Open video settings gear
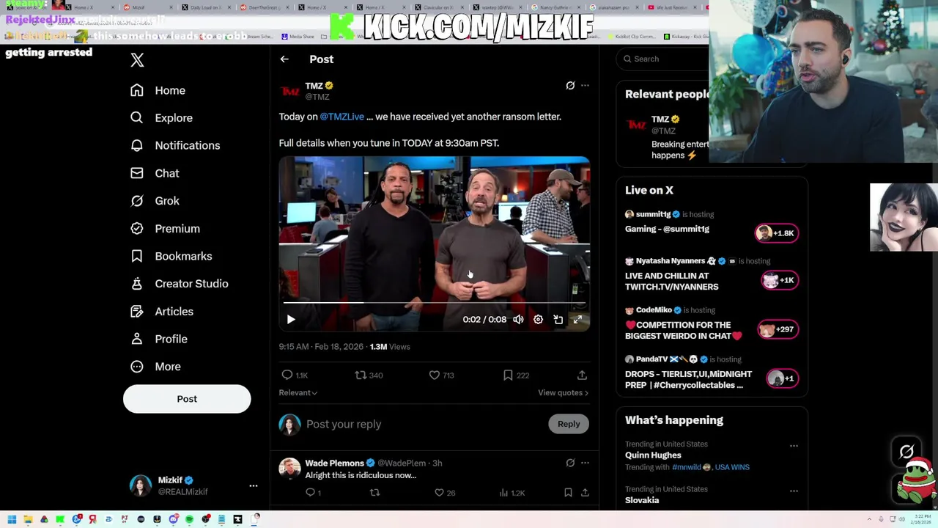This screenshot has width=938, height=528. coord(538,320)
